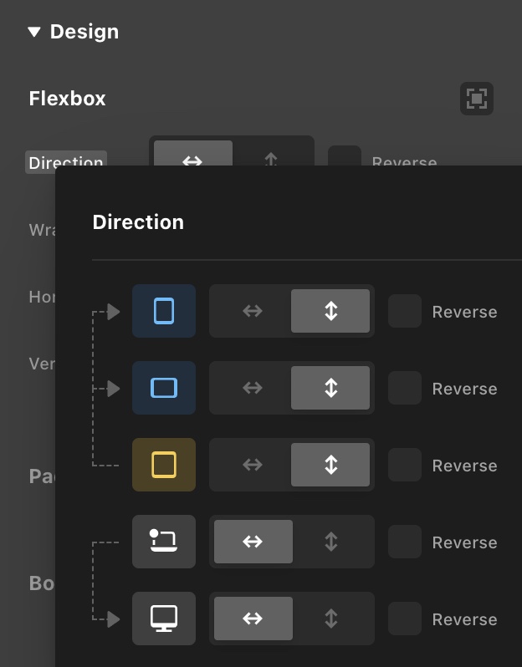
Task: Click the Direction popup heading
Action: [138, 222]
